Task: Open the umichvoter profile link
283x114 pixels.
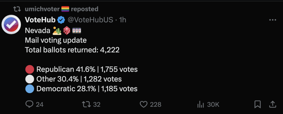Action: [42, 9]
